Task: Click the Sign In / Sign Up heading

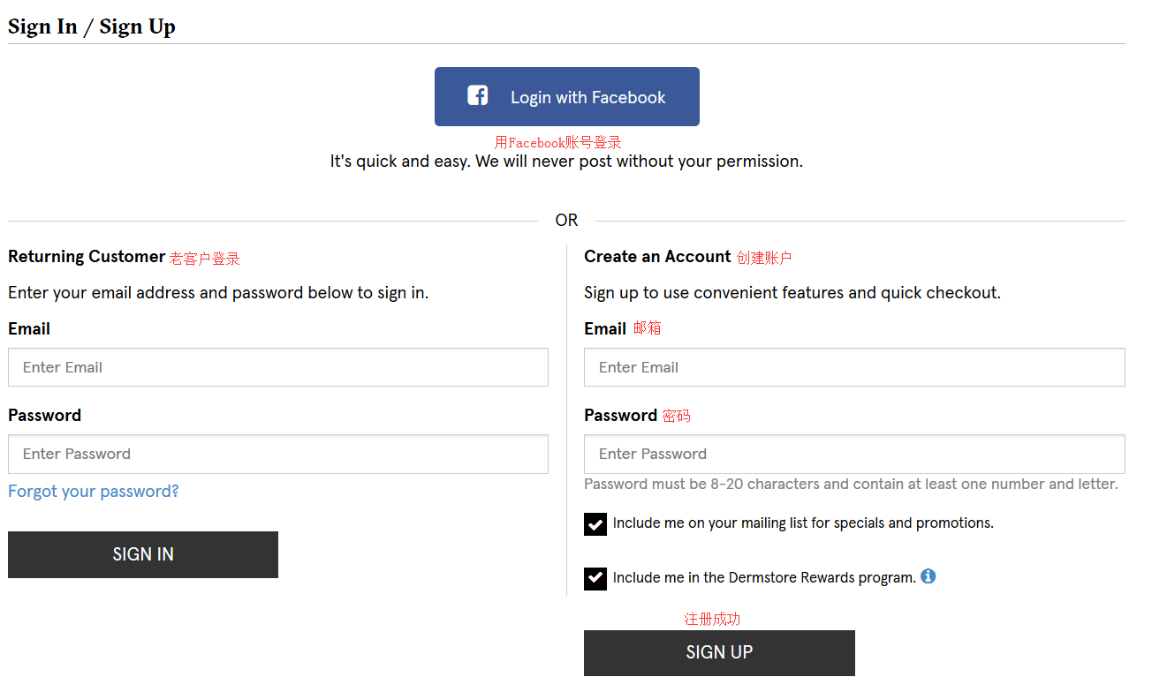Action: pyautogui.click(x=92, y=26)
